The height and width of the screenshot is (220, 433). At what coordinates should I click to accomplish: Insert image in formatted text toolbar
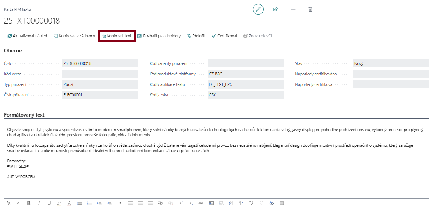211,203
